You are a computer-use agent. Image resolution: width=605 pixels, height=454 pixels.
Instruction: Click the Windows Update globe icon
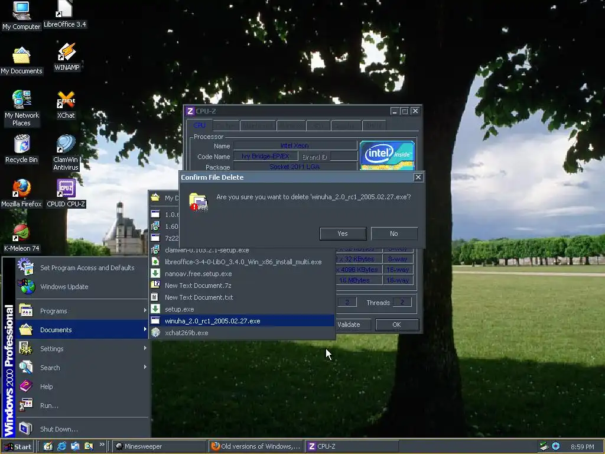coord(26,286)
